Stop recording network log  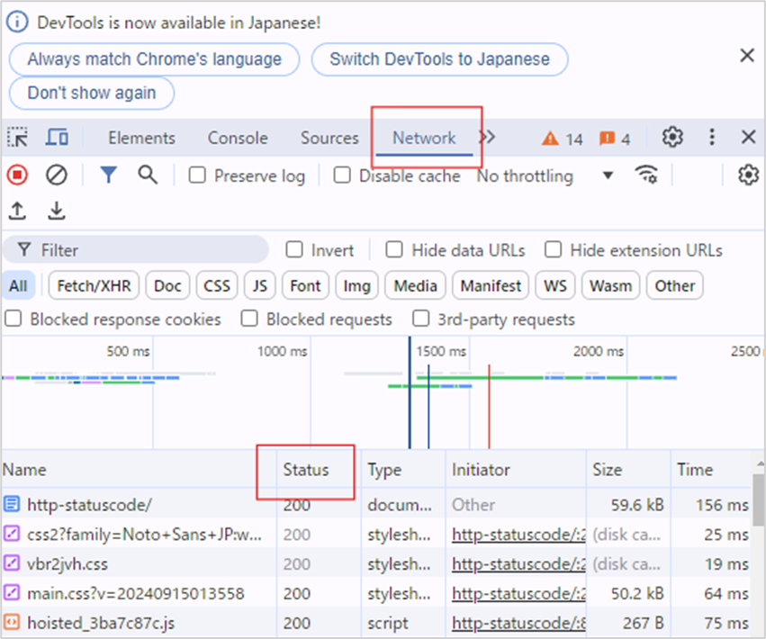18,175
